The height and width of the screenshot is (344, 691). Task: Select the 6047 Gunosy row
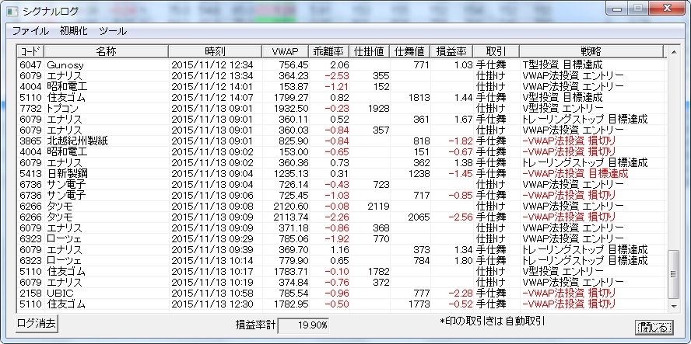click(340, 65)
